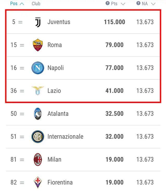Image resolution: width=166 pixels, height=192 pixels.
Task: Click the Lazio eagle logo
Action: (x=38, y=91)
